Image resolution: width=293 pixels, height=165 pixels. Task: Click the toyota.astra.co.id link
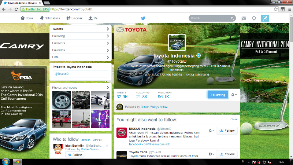tap(196, 74)
